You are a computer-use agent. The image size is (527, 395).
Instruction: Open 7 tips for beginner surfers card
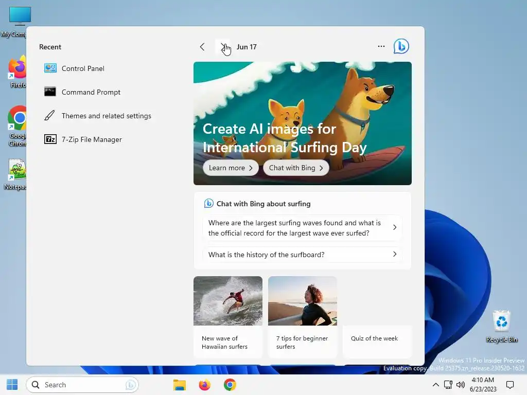click(303, 317)
